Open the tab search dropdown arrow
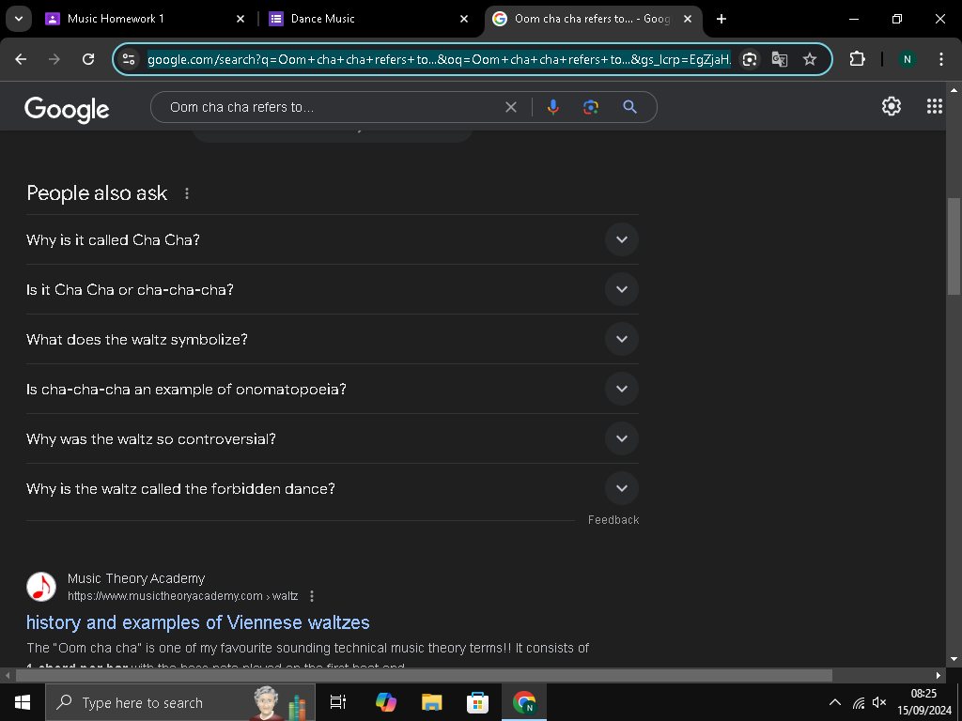Viewport: 962px width, 721px height. [x=19, y=19]
